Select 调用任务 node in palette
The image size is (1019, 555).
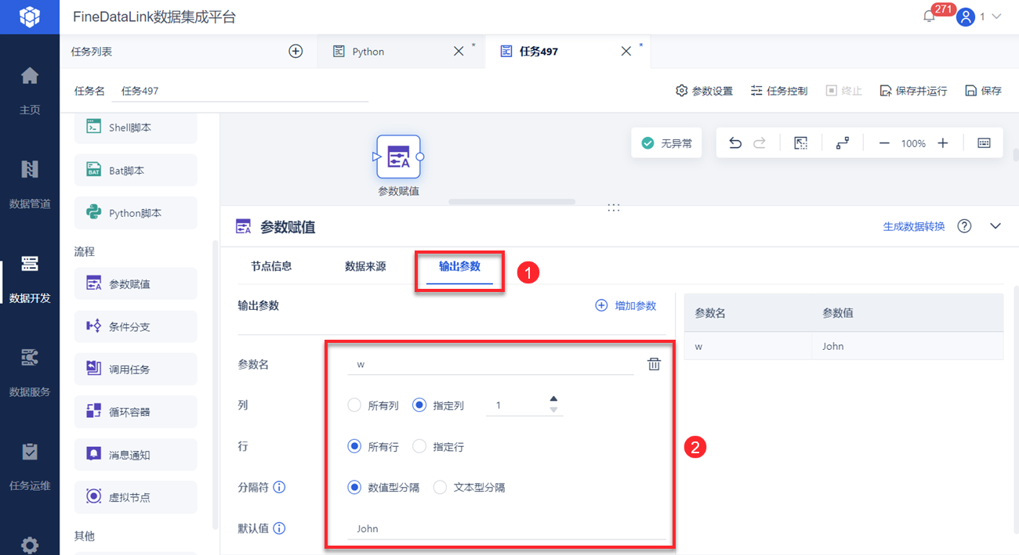136,369
